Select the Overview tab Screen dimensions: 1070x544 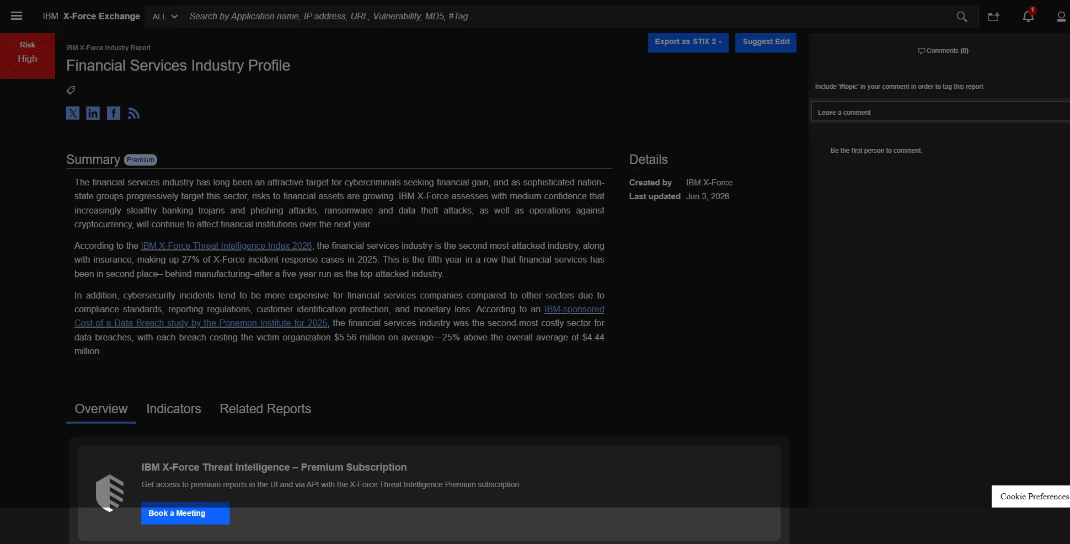[101, 409]
